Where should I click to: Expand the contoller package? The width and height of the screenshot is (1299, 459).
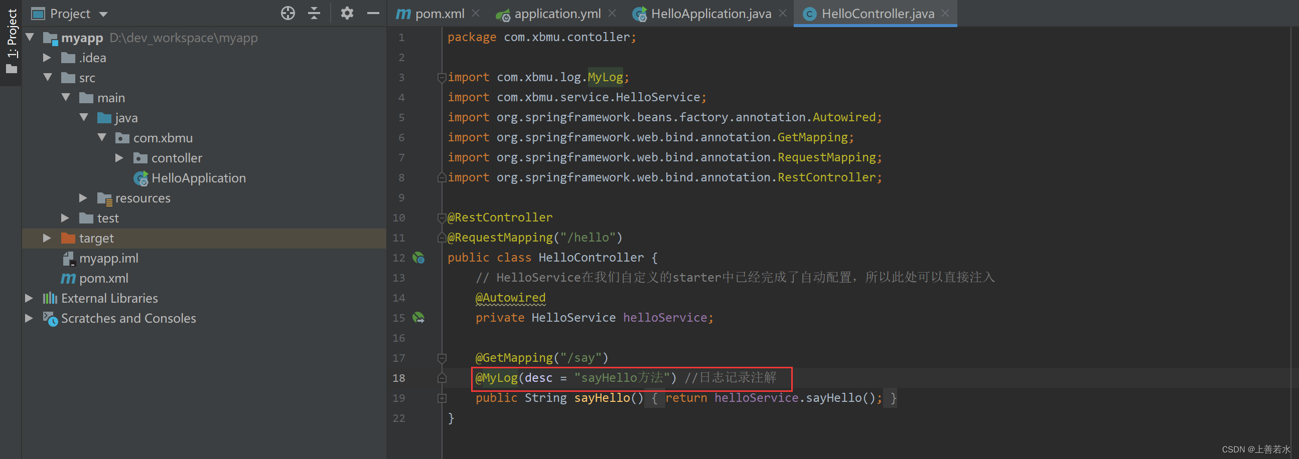click(x=119, y=158)
